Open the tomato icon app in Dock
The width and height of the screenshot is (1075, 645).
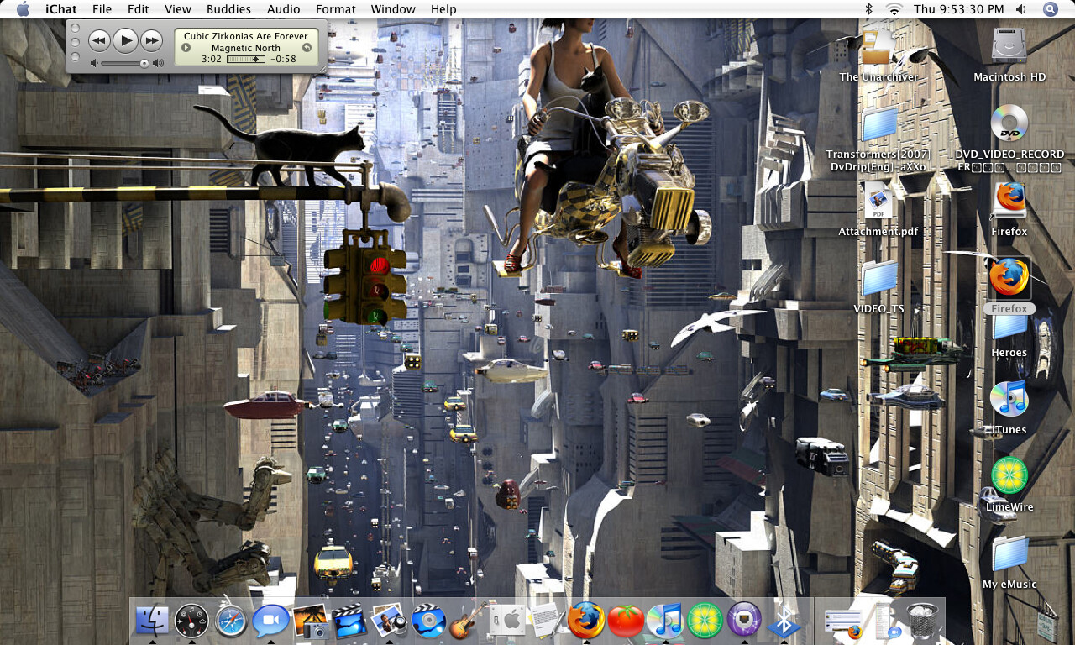626,621
